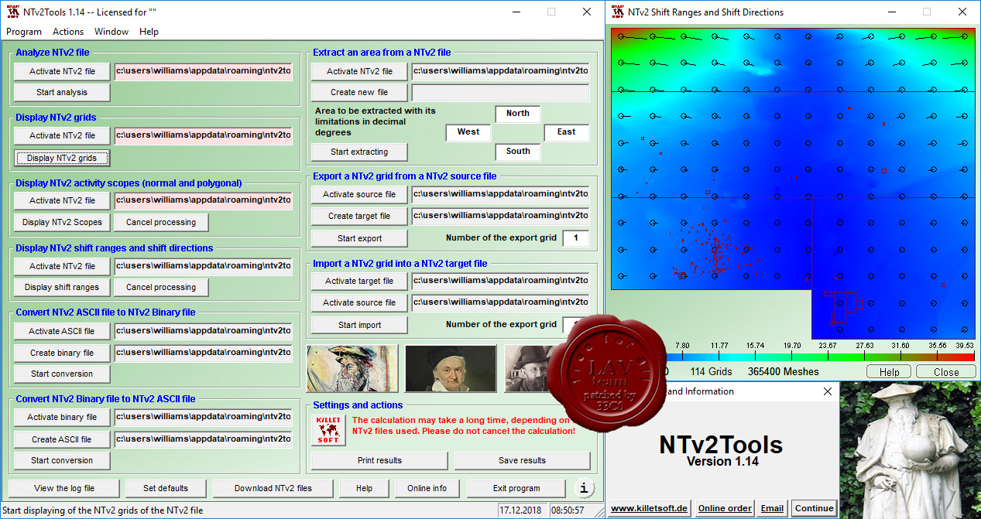Click Display NTv2 Scopes
The width and height of the screenshot is (981, 519).
(x=62, y=222)
